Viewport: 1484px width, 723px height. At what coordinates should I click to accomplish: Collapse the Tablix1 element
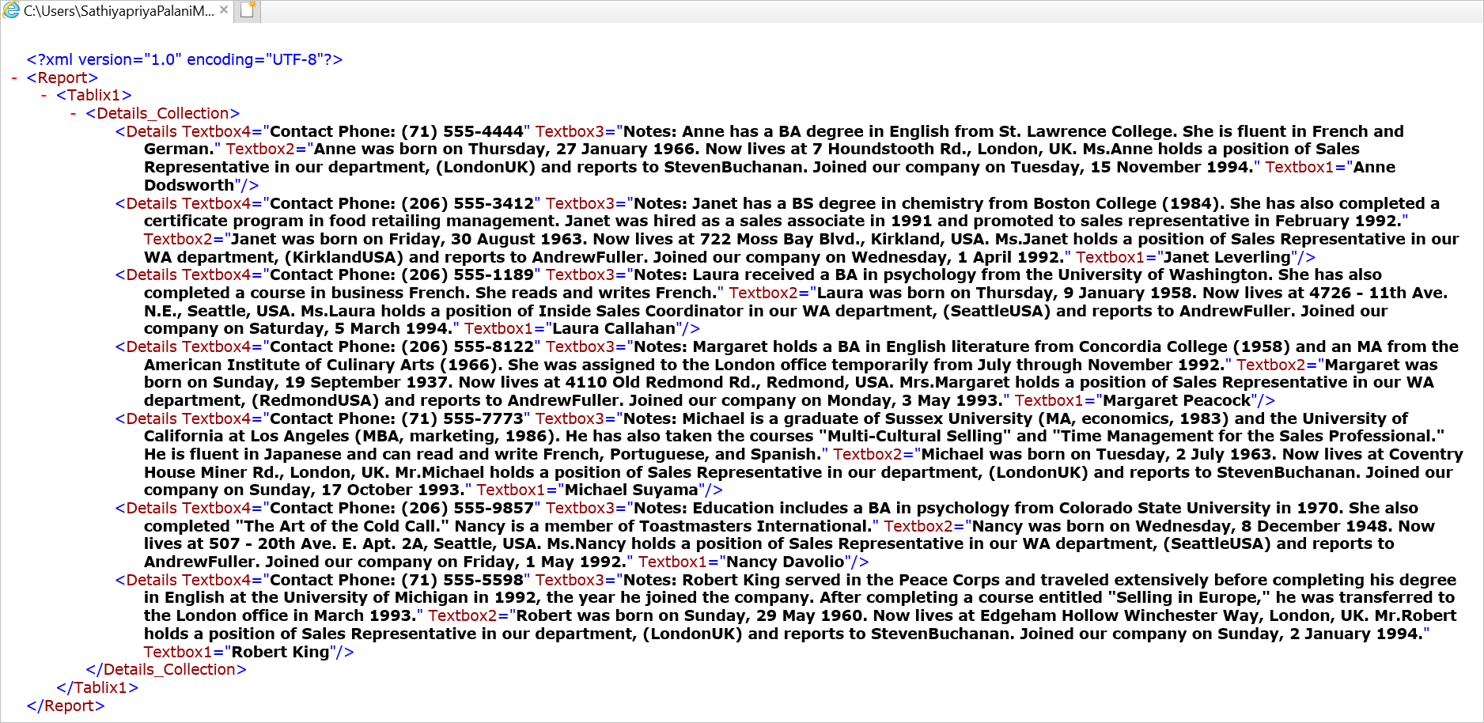coord(42,95)
